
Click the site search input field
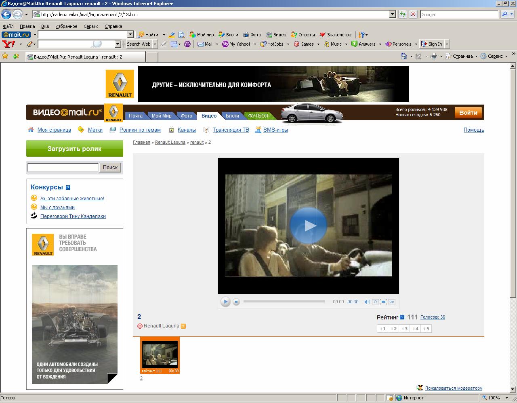pyautogui.click(x=63, y=168)
